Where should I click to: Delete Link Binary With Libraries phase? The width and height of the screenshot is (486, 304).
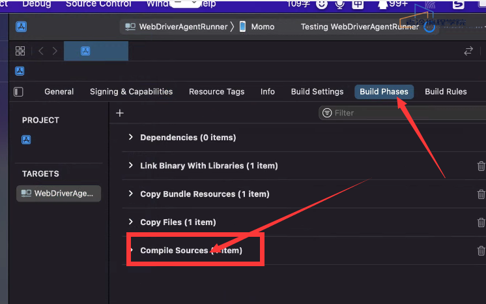pos(481,166)
